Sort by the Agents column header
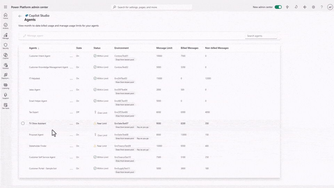The height and width of the screenshot is (188, 334). [x=34, y=48]
